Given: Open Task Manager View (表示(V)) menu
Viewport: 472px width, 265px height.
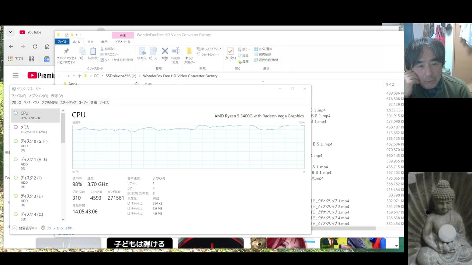Looking at the screenshot, I should [x=57, y=96].
